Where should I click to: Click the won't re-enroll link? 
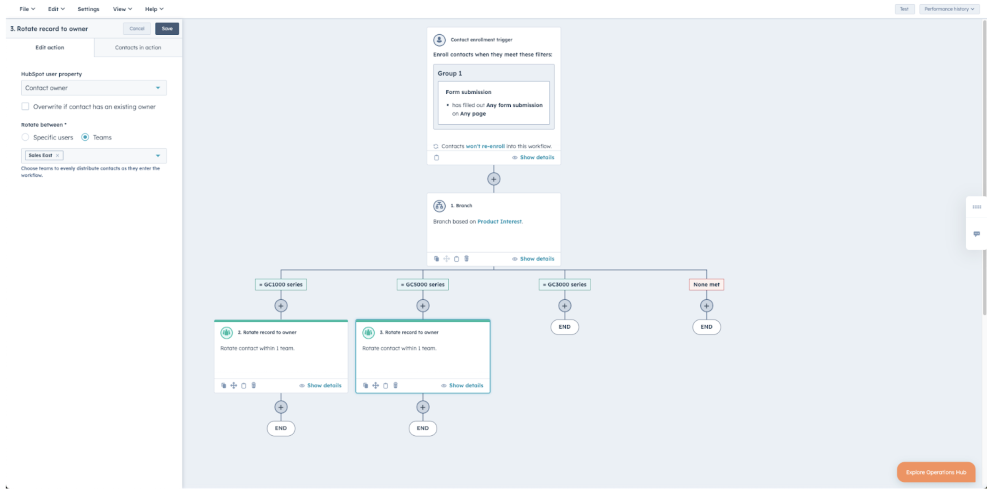[x=485, y=146]
